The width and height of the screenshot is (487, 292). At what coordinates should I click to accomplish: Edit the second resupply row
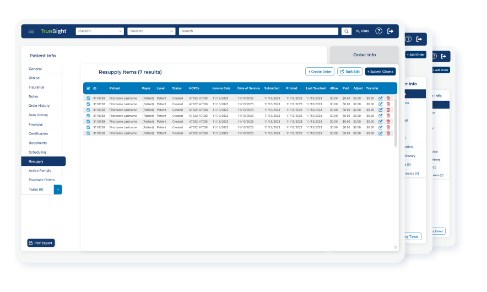pos(381,104)
